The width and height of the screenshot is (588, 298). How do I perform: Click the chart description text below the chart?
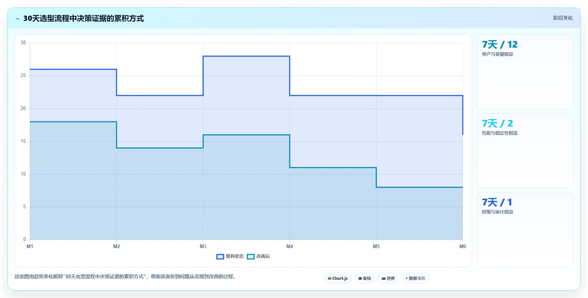point(125,276)
